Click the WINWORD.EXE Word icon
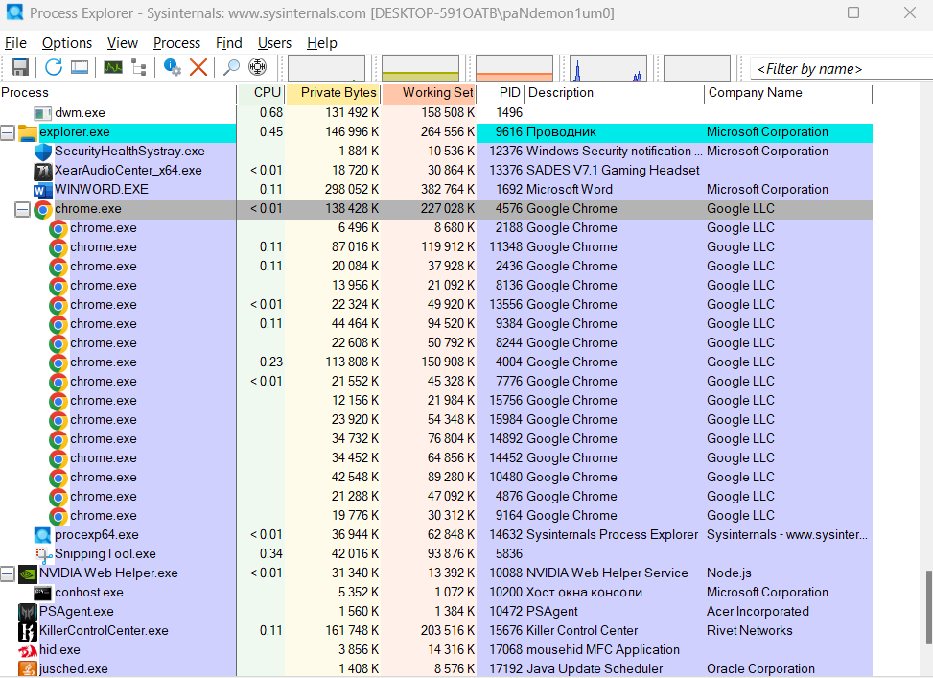Screen dimensions: 933x678 point(43,191)
